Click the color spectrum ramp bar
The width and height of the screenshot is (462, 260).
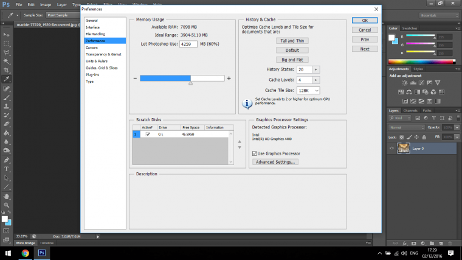click(x=422, y=61)
